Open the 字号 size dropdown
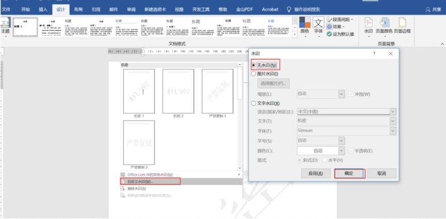The height and width of the screenshot is (219, 446). pyautogui.click(x=341, y=141)
